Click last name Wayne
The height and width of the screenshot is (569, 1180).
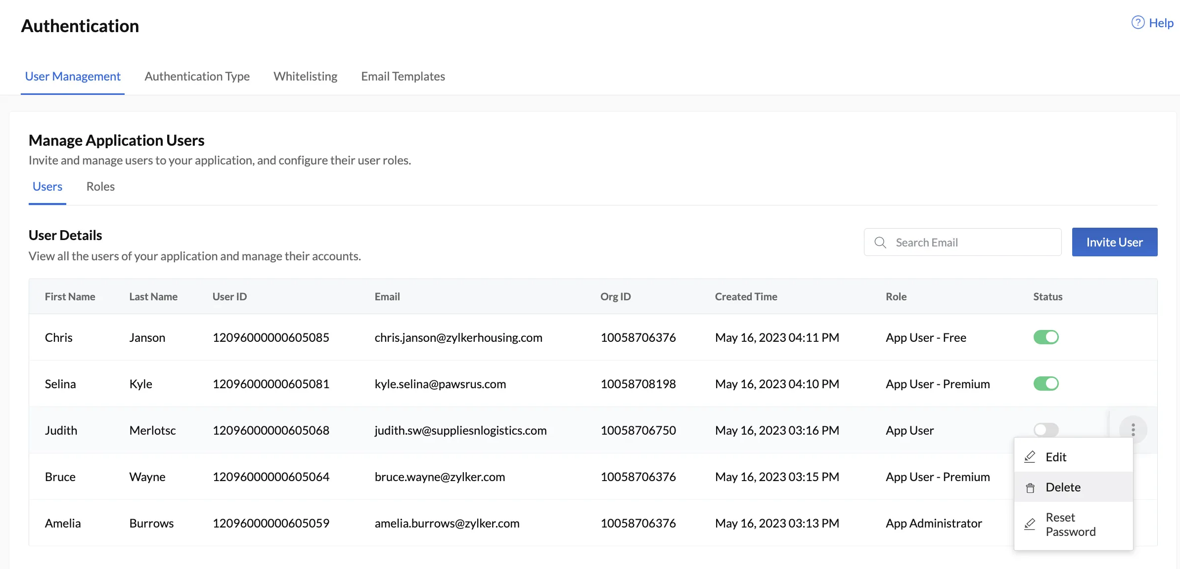point(147,477)
